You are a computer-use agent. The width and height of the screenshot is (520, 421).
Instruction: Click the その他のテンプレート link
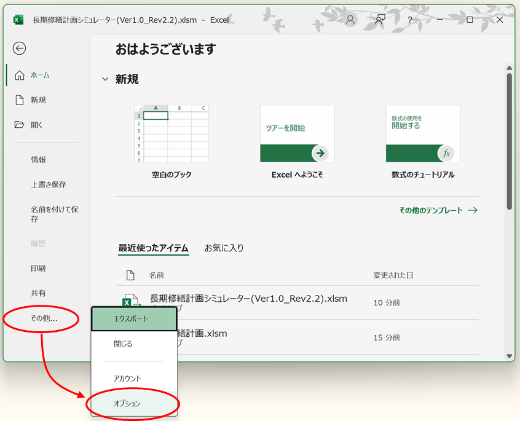[438, 210]
